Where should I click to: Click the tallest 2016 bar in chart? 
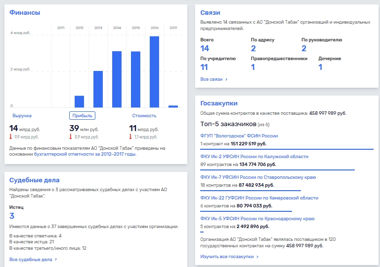click(x=154, y=72)
